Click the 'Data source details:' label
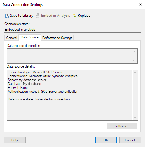This screenshot has height=147, width=145. pyautogui.click(x=21, y=66)
